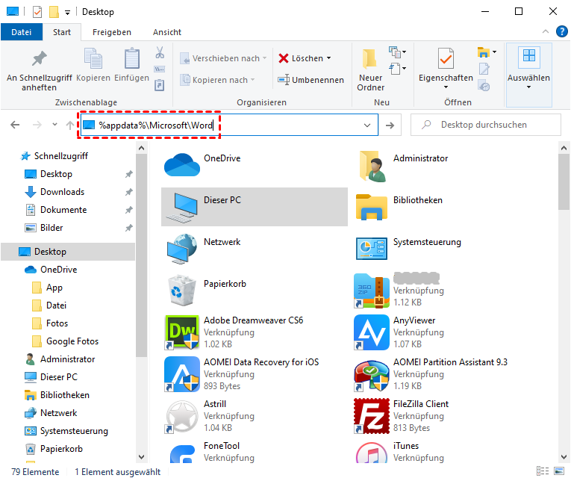Go back with the left arrow

15,125
